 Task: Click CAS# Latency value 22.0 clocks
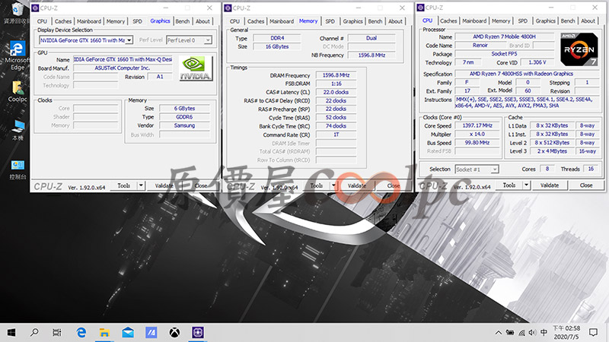pyautogui.click(x=336, y=92)
